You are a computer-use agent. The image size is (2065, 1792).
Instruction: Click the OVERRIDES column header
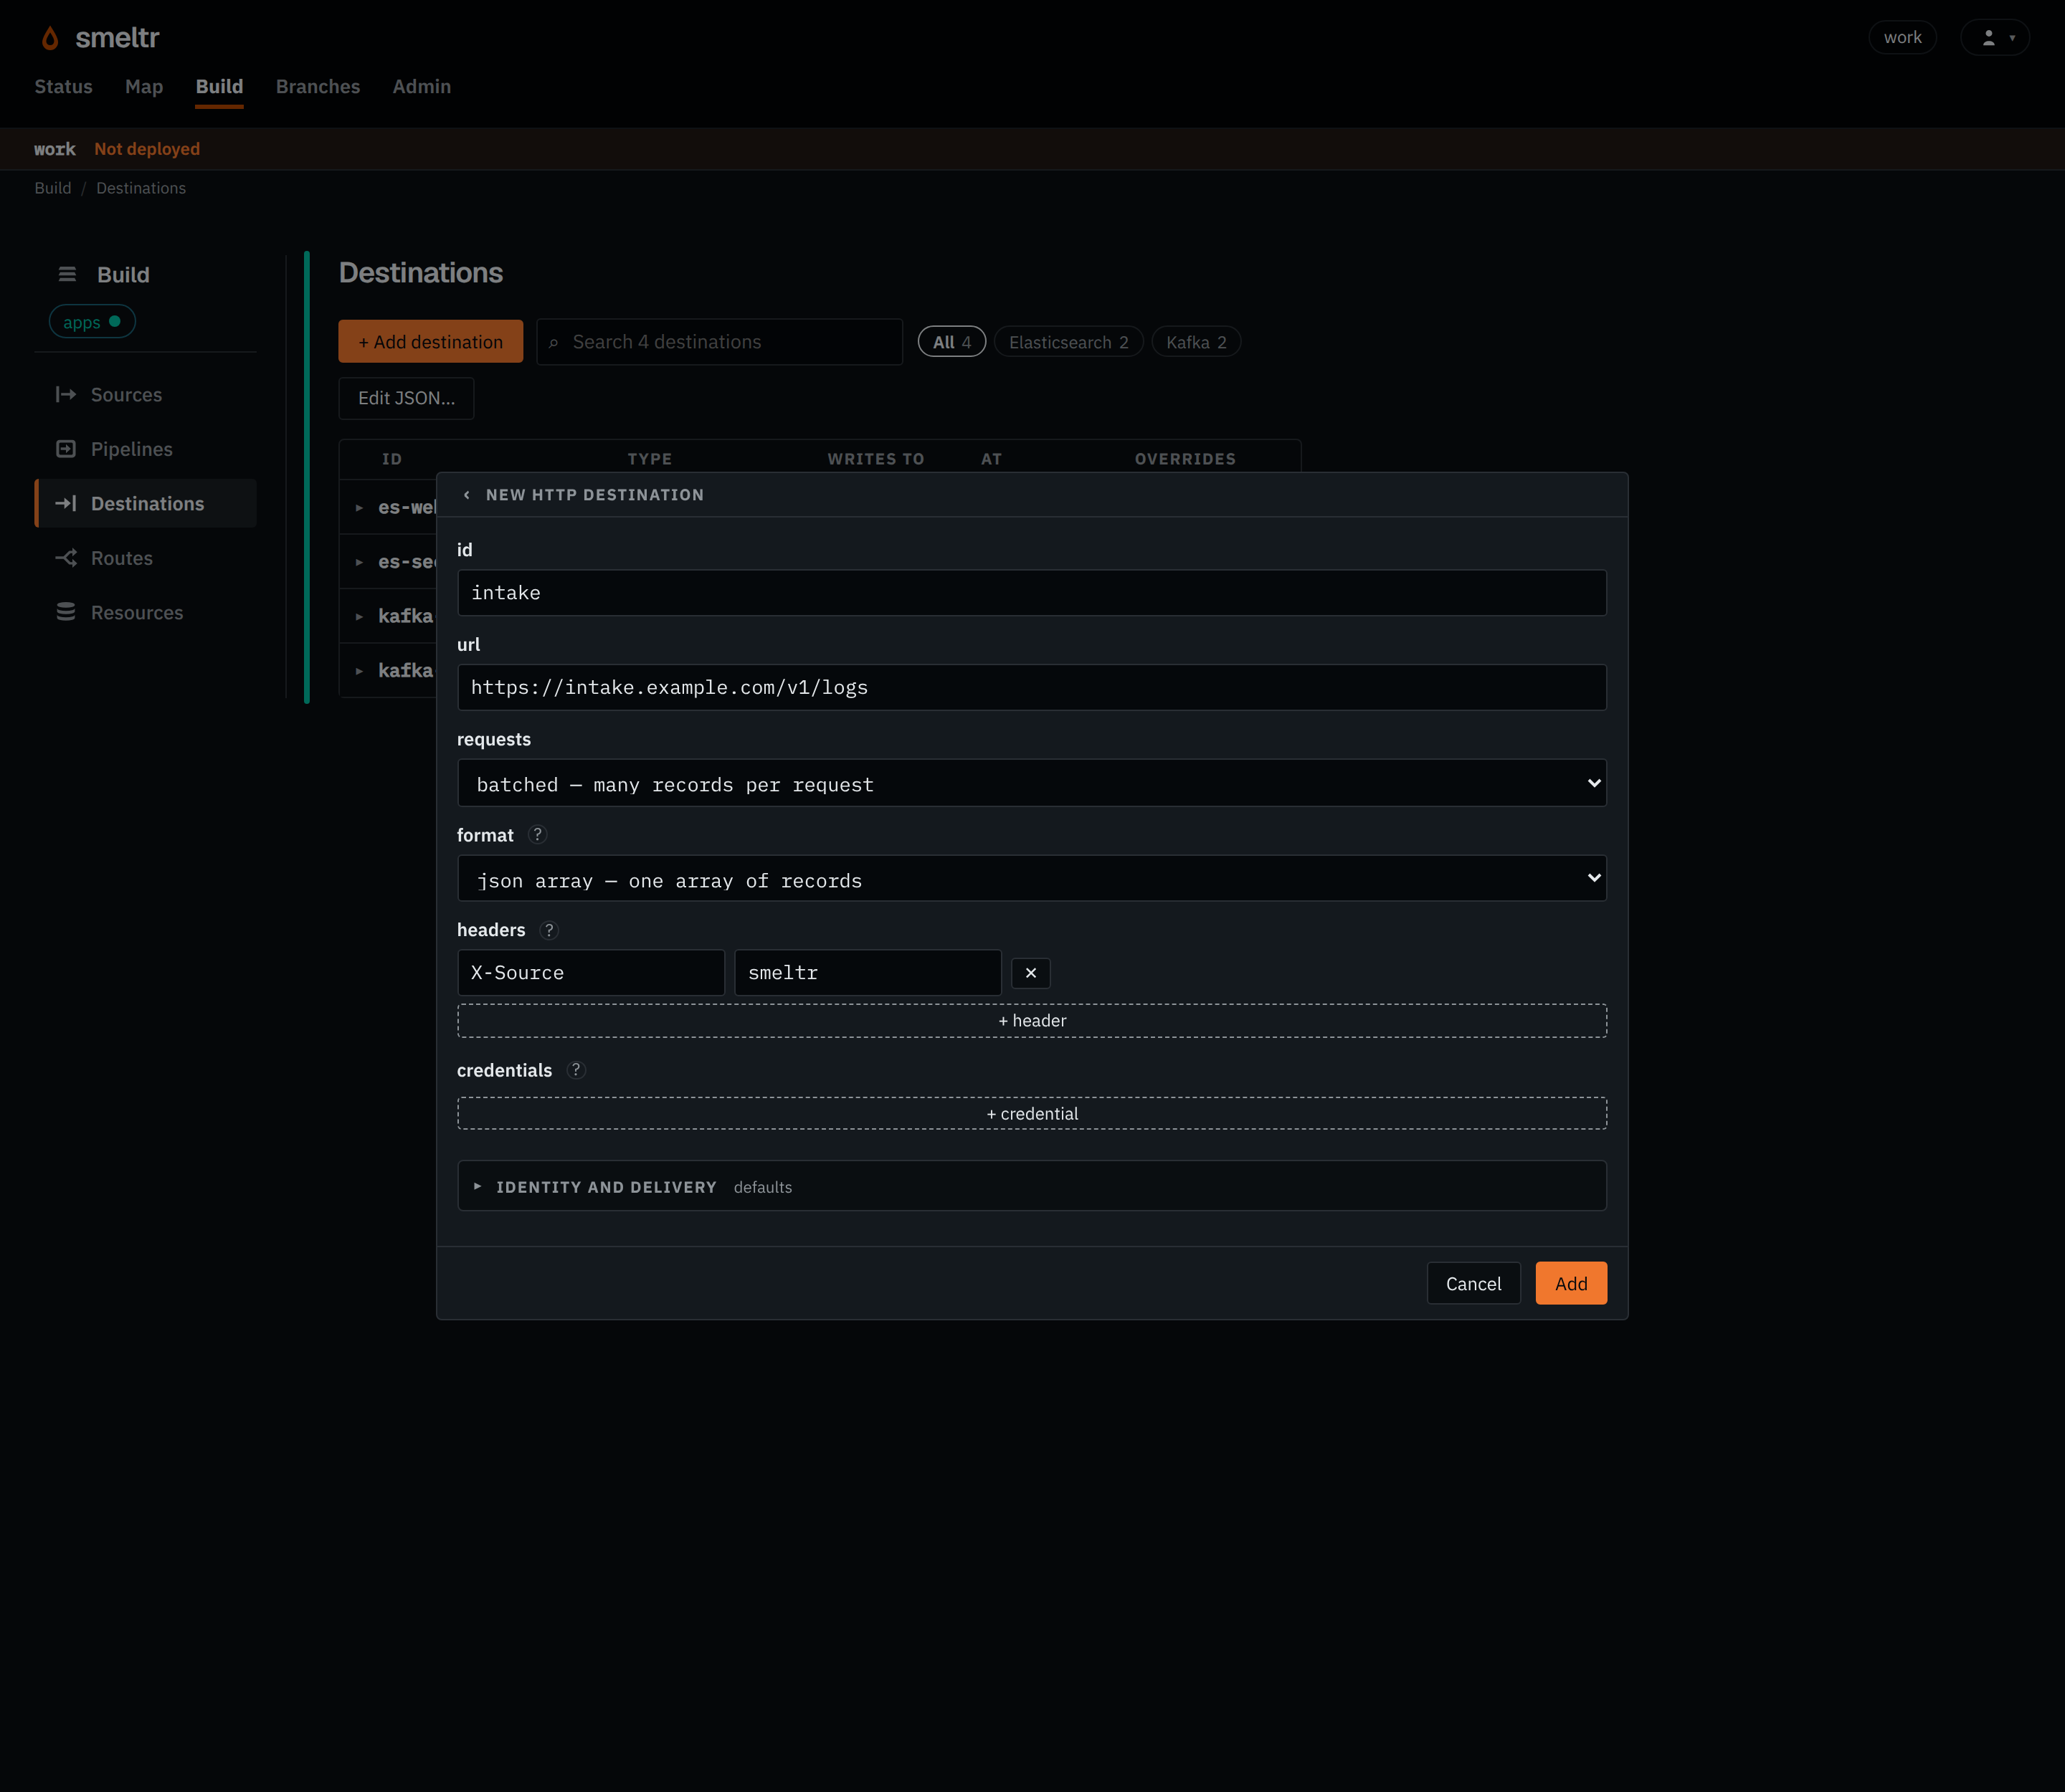(x=1185, y=459)
